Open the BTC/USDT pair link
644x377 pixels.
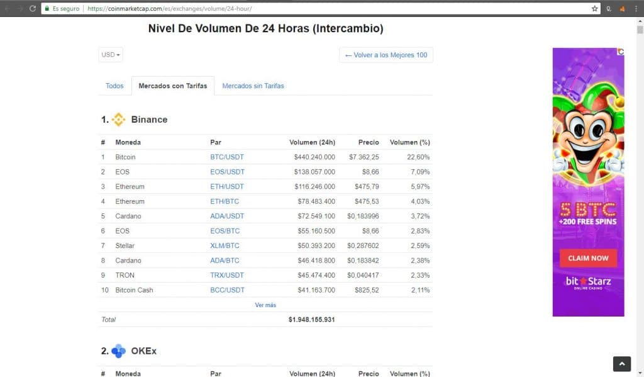pyautogui.click(x=227, y=157)
